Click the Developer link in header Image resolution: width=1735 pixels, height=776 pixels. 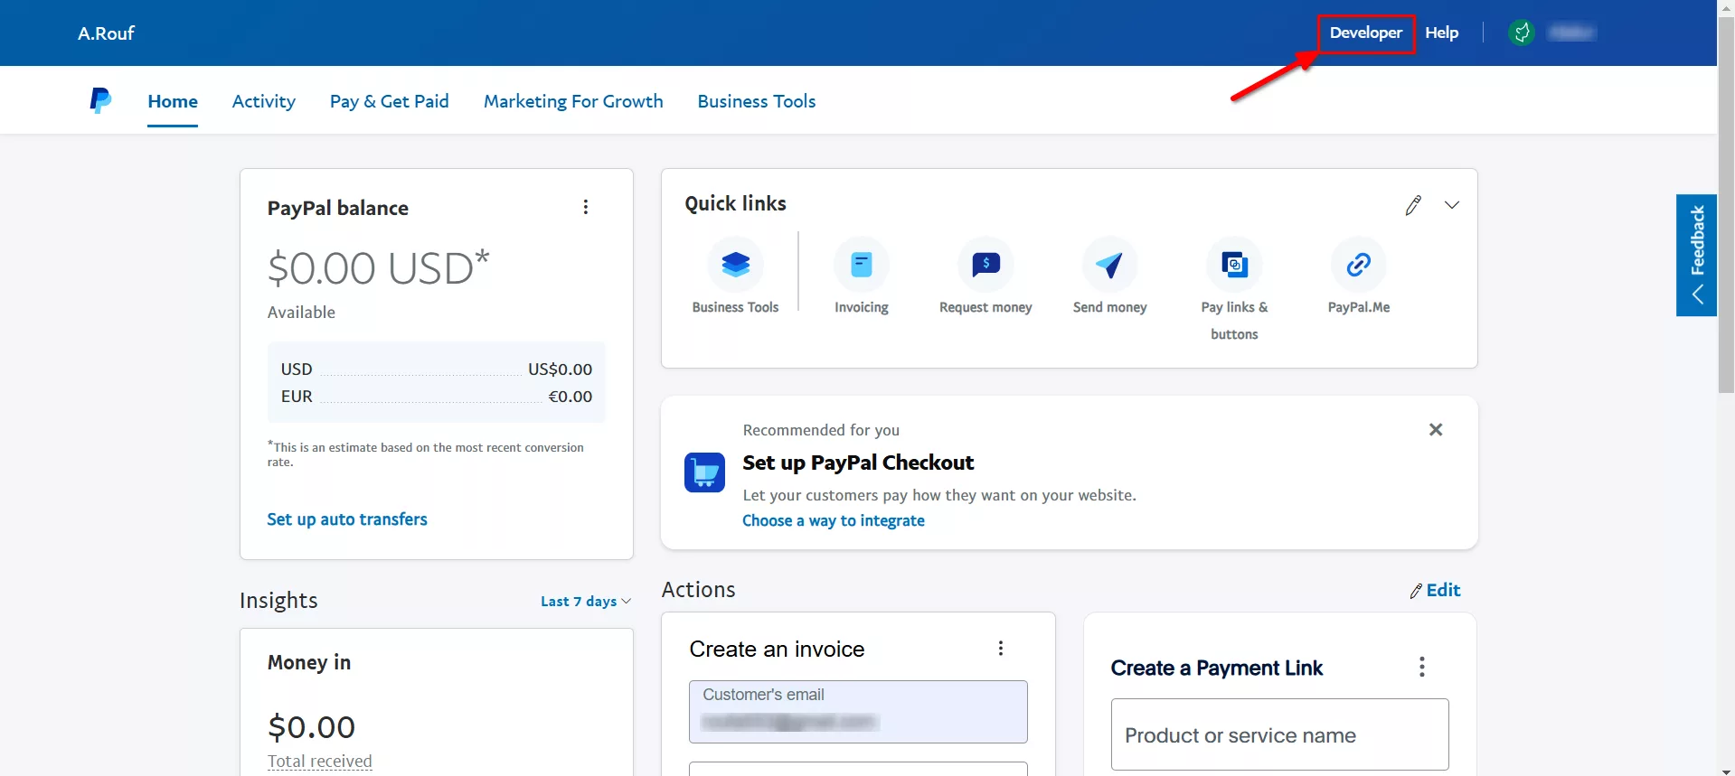click(1365, 33)
